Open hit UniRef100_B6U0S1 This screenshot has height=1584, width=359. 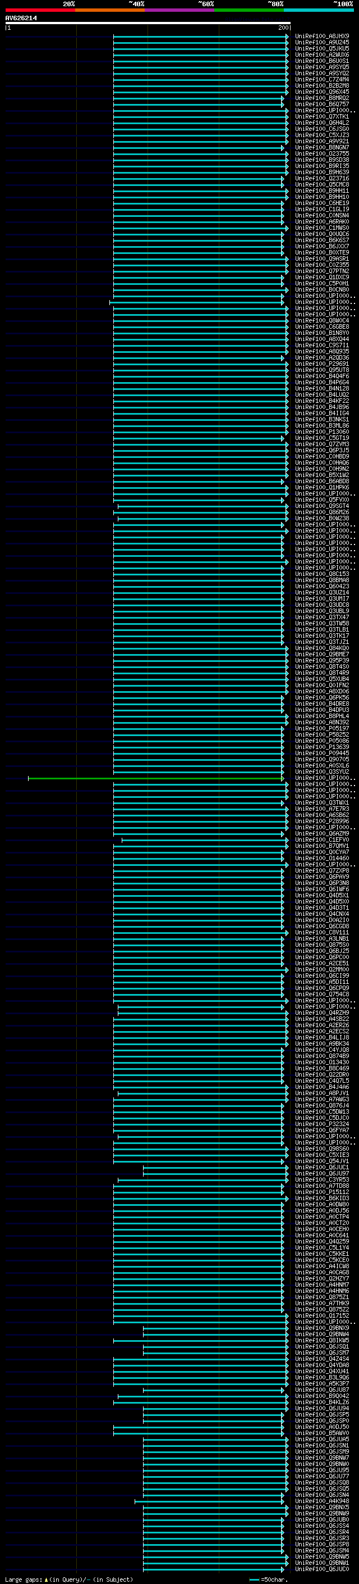point(322,61)
